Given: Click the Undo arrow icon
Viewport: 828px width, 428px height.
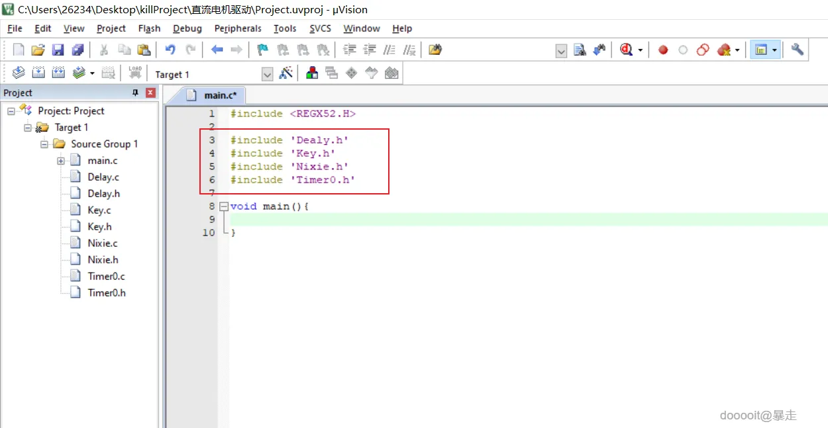Looking at the screenshot, I should tap(170, 50).
